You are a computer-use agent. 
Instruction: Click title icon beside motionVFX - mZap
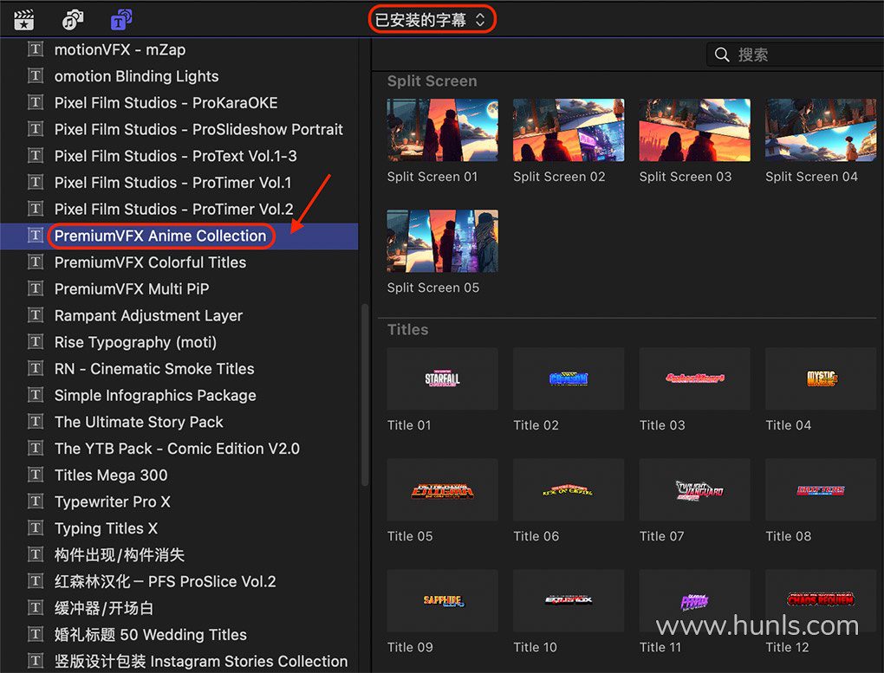(x=36, y=49)
